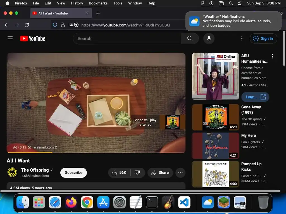Click the ad info icon
The height and width of the screenshot is (214, 286).
29,147
